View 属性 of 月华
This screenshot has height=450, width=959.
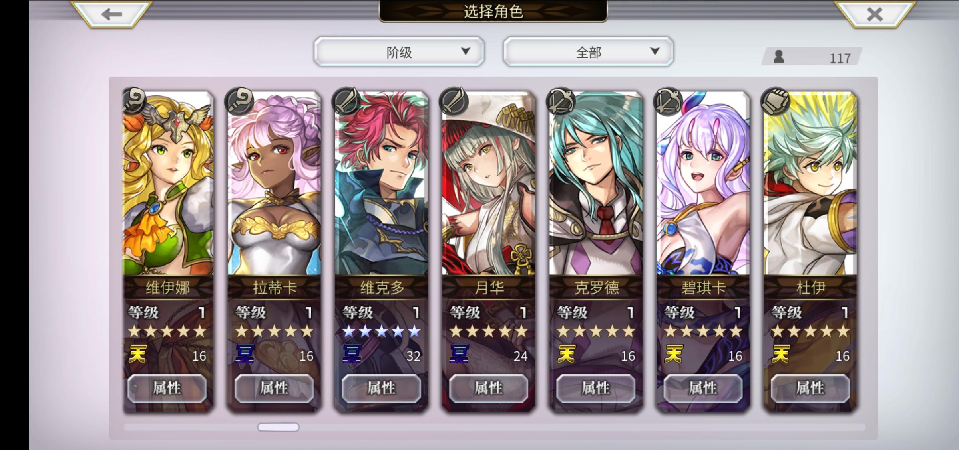coord(488,388)
